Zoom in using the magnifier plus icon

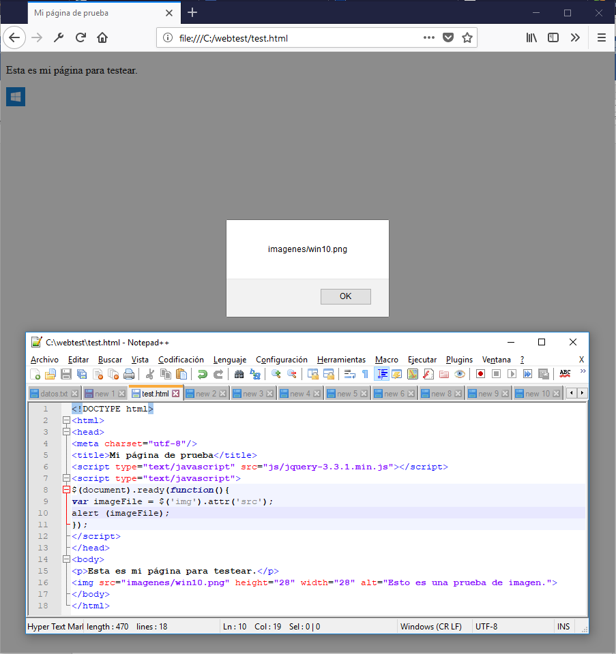click(x=276, y=374)
